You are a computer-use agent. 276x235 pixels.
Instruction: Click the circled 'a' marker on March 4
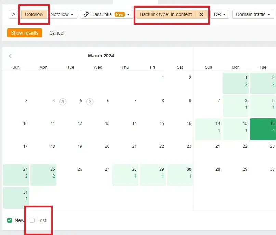click(63, 101)
